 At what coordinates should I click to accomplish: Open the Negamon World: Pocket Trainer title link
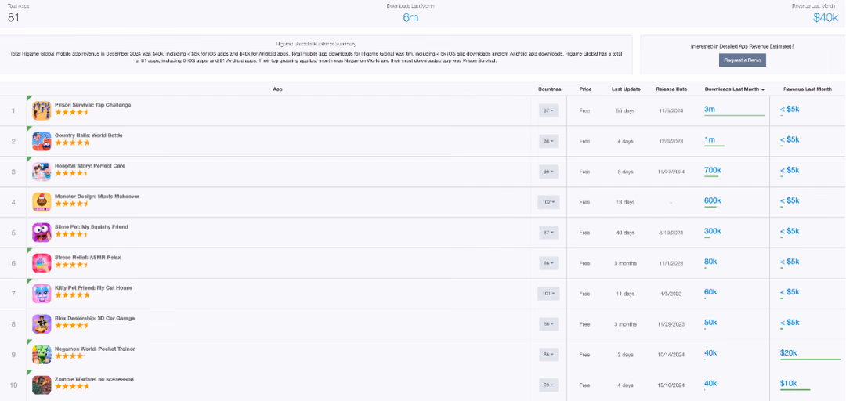pyautogui.click(x=95, y=349)
